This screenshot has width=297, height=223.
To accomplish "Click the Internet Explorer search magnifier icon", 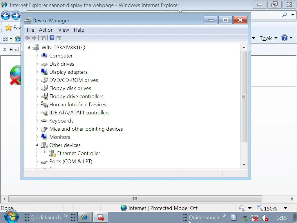I will pos(285,15).
